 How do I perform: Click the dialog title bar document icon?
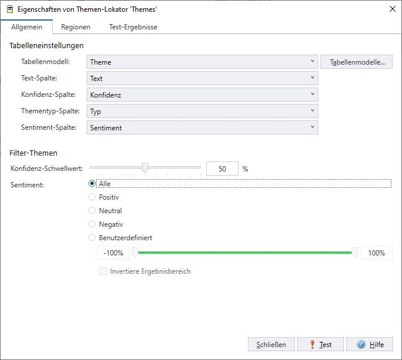tap(9, 9)
